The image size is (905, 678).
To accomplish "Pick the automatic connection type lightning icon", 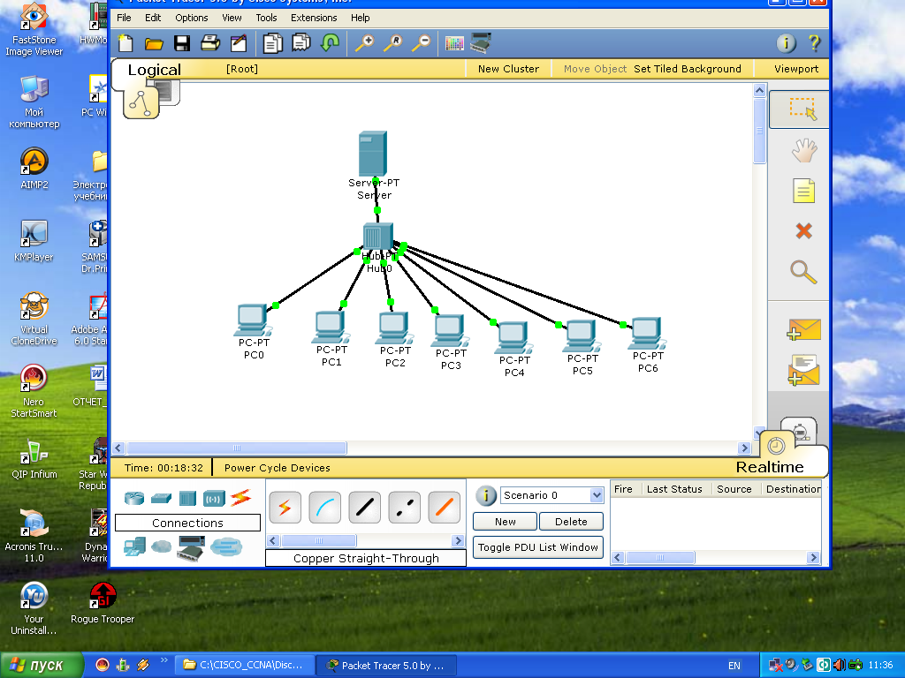I will coord(285,508).
